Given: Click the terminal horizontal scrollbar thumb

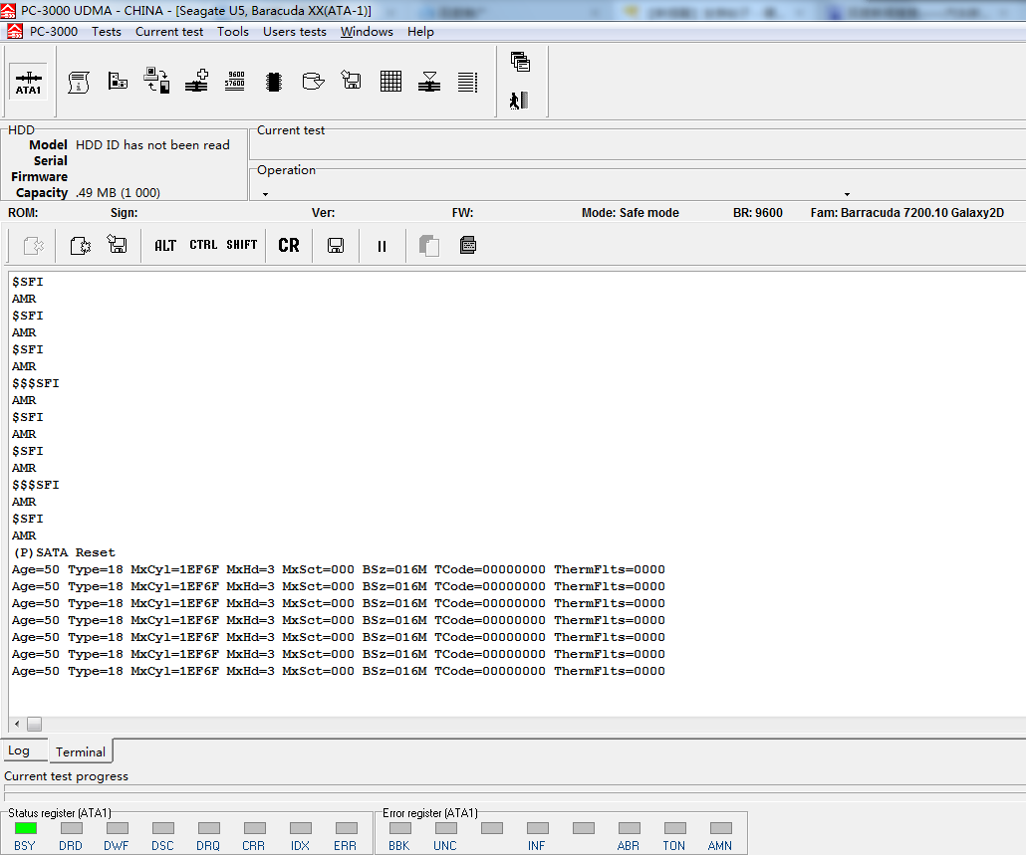Looking at the screenshot, I should point(34,725).
